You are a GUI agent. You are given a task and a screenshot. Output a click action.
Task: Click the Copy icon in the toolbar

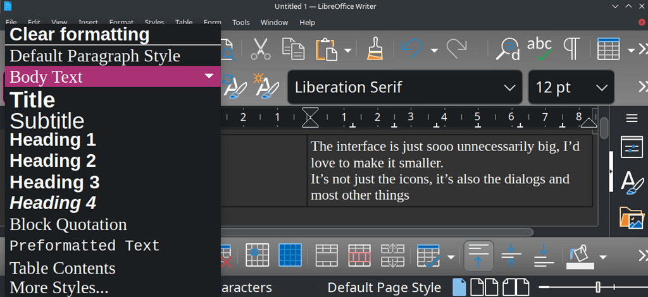click(294, 49)
